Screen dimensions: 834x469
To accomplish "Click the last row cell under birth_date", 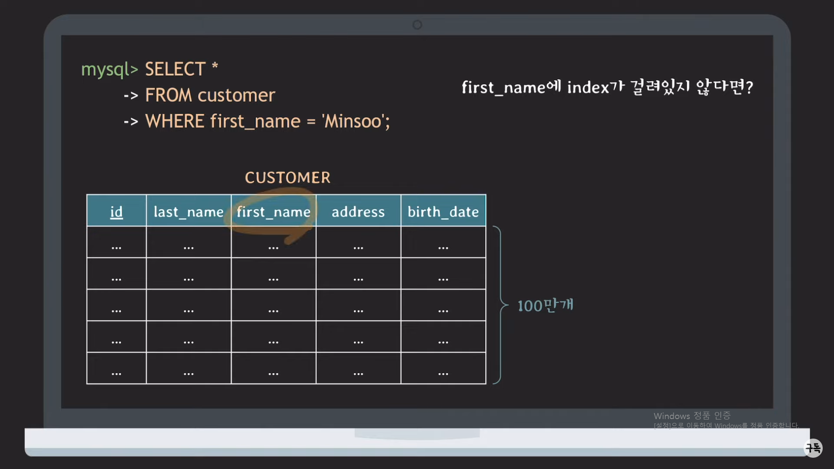I will pyautogui.click(x=443, y=368).
